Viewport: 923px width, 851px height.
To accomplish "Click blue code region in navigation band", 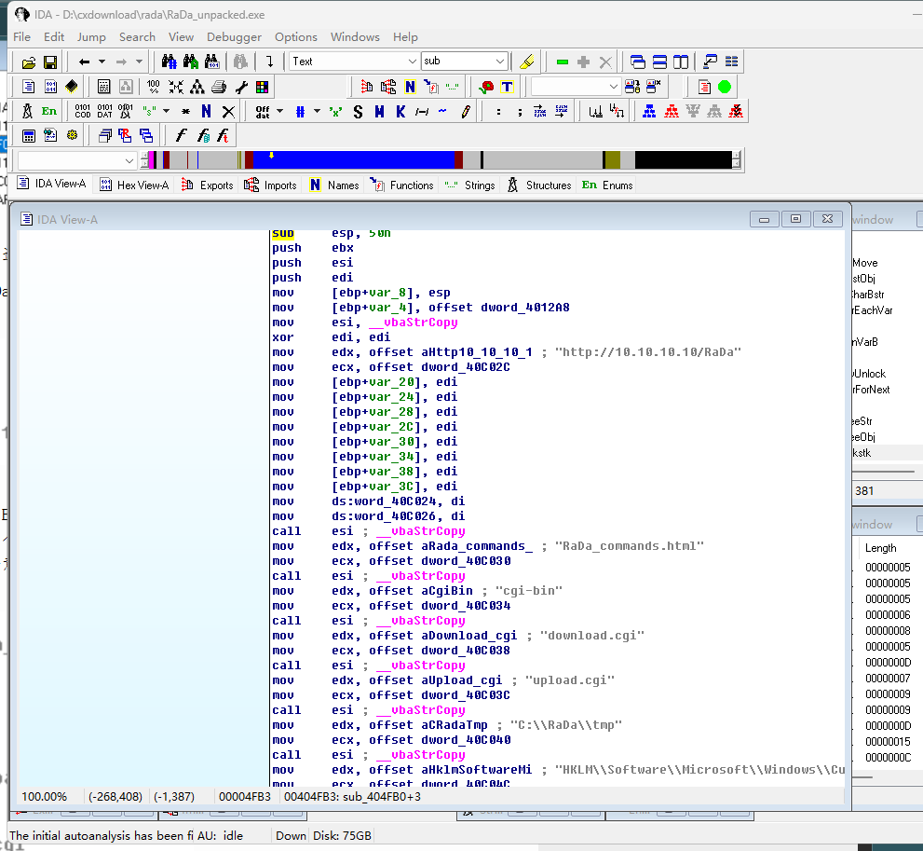I will pyautogui.click(x=354, y=159).
